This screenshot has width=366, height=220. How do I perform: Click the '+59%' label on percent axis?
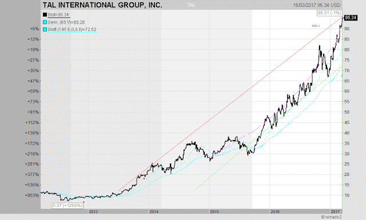[x=33, y=91]
